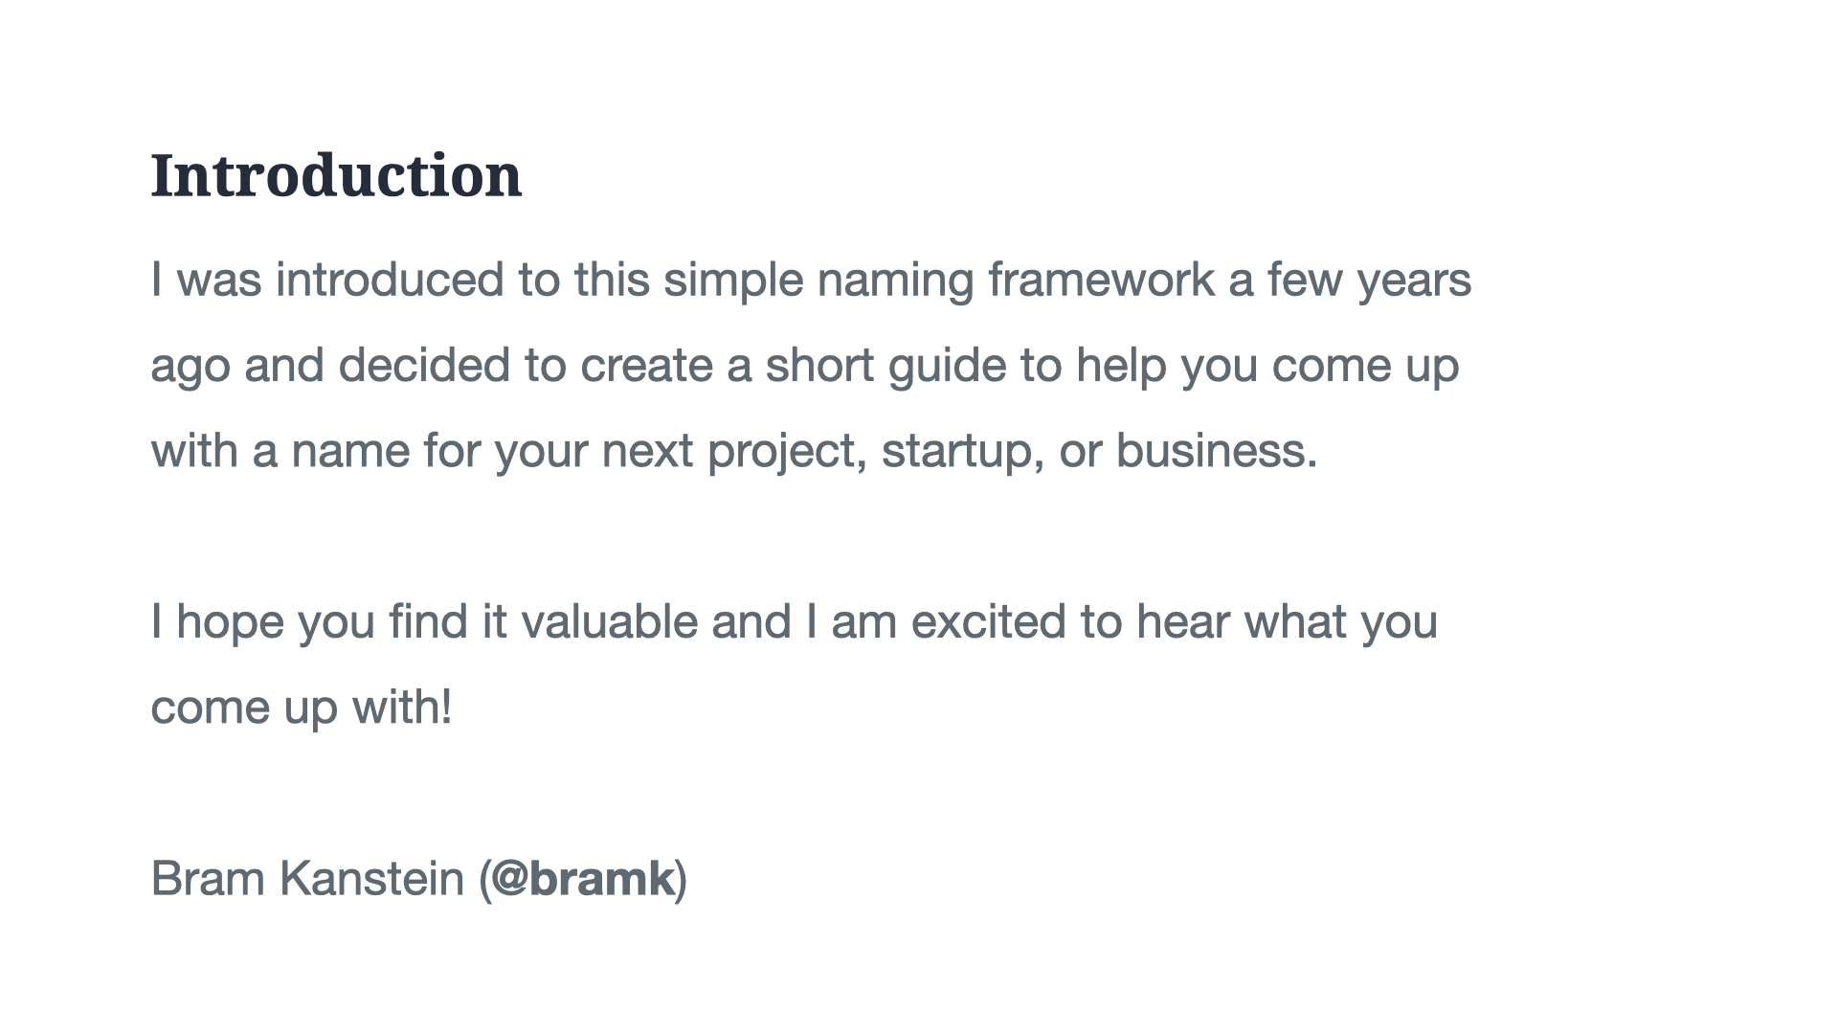
Task: Click the phrase 'short guide'
Action: 886,366
